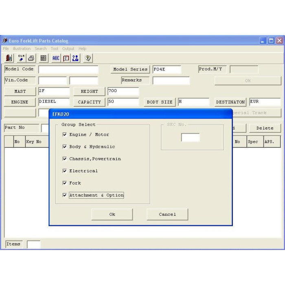285x285 pixels.
Task: Click the Vin.Code label
Action: 20,80
